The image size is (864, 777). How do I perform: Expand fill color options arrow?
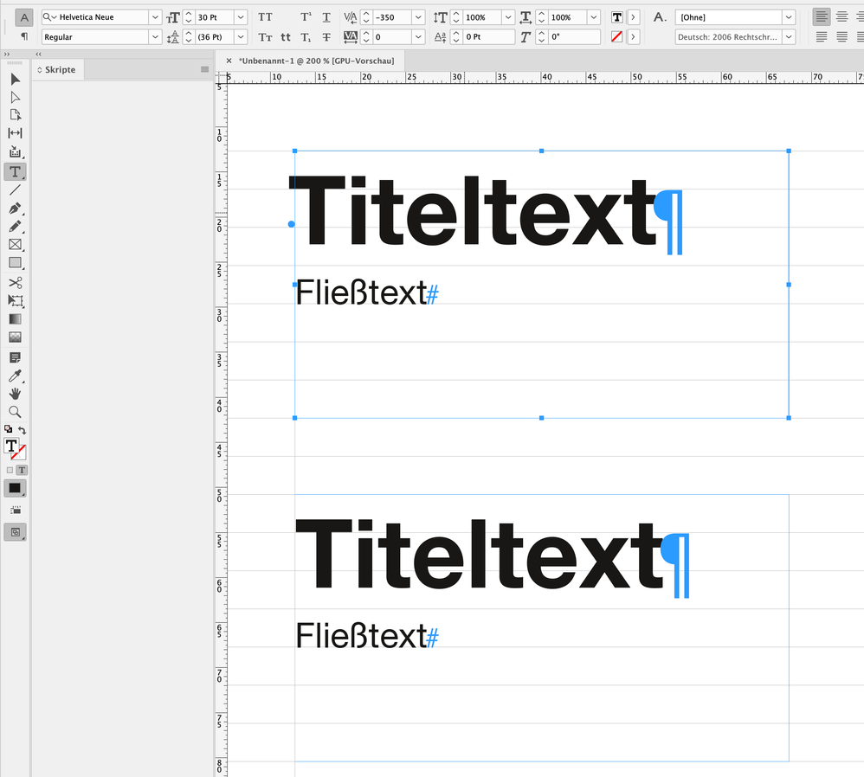[633, 17]
